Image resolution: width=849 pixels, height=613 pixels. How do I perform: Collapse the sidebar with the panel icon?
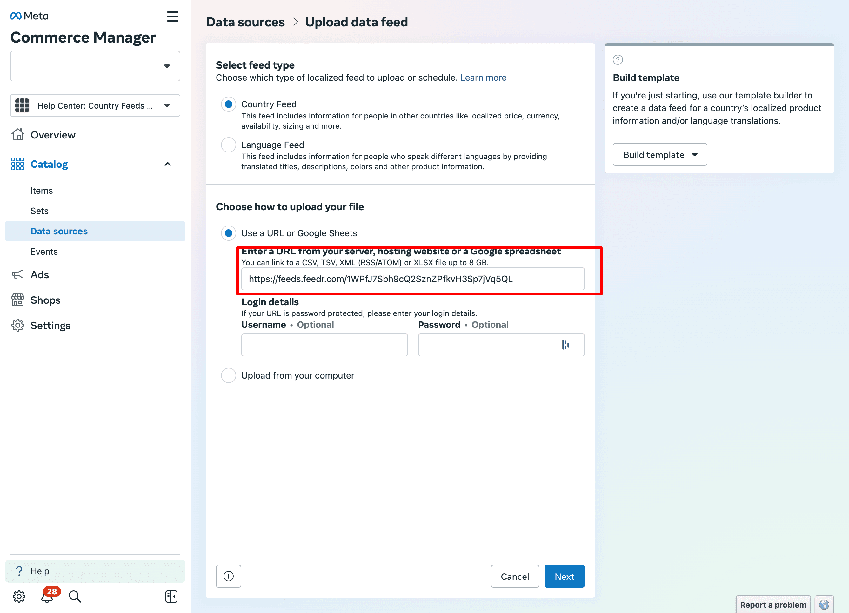point(171,596)
